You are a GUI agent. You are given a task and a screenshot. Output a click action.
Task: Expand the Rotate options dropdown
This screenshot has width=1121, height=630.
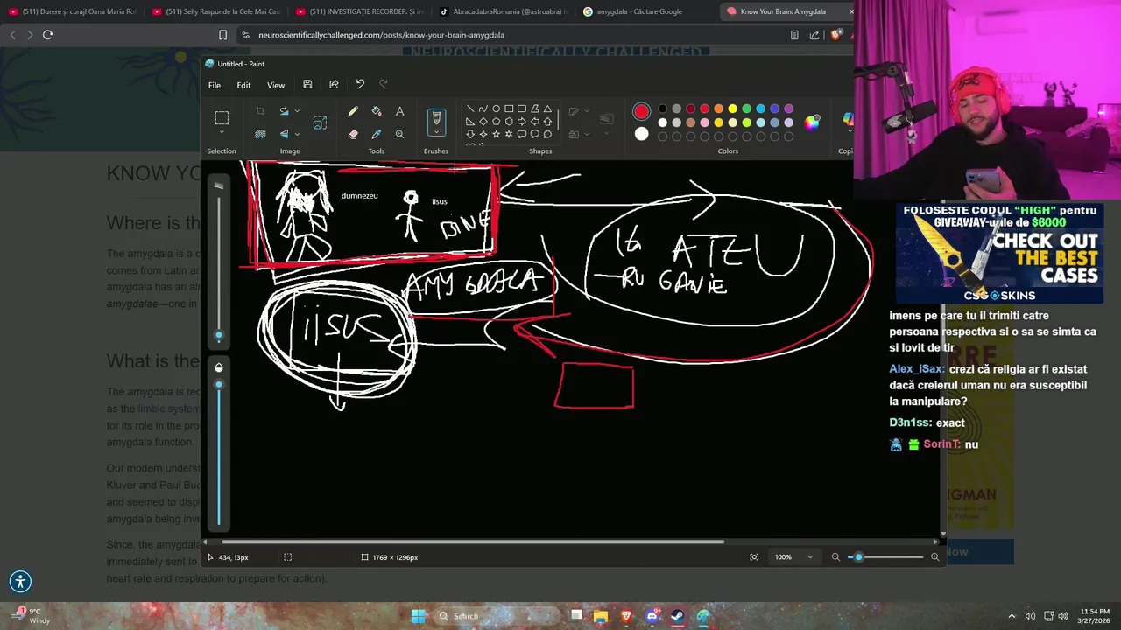[x=297, y=111]
